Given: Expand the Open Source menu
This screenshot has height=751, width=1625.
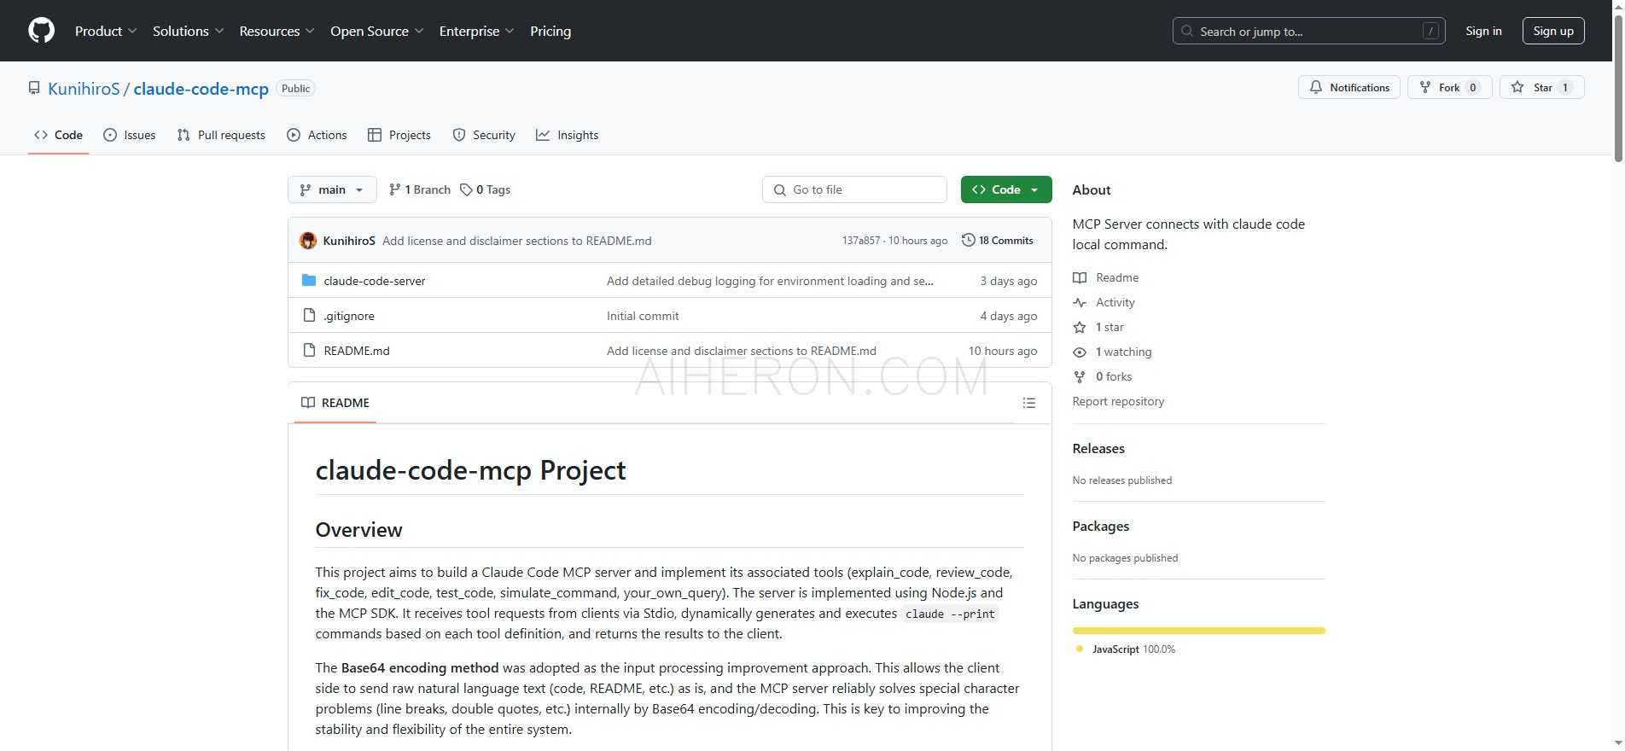Looking at the screenshot, I should pyautogui.click(x=377, y=31).
